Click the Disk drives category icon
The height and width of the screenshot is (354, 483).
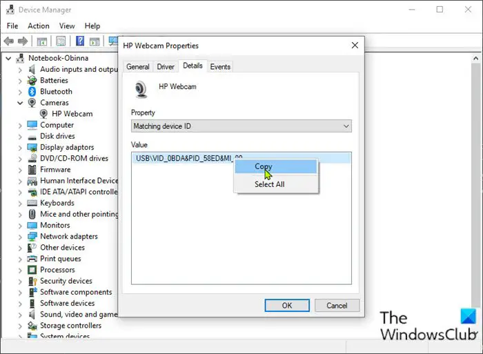pyautogui.click(x=32, y=137)
